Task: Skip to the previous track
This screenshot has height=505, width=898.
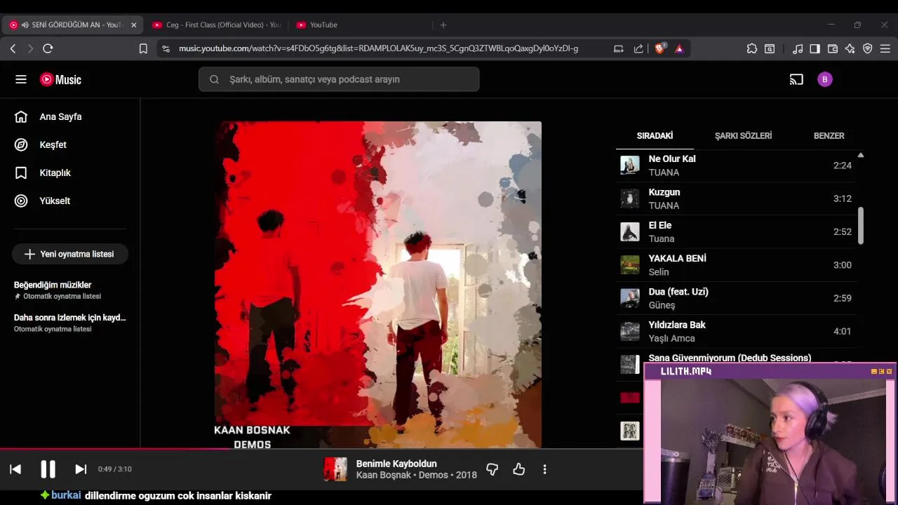Action: (15, 469)
